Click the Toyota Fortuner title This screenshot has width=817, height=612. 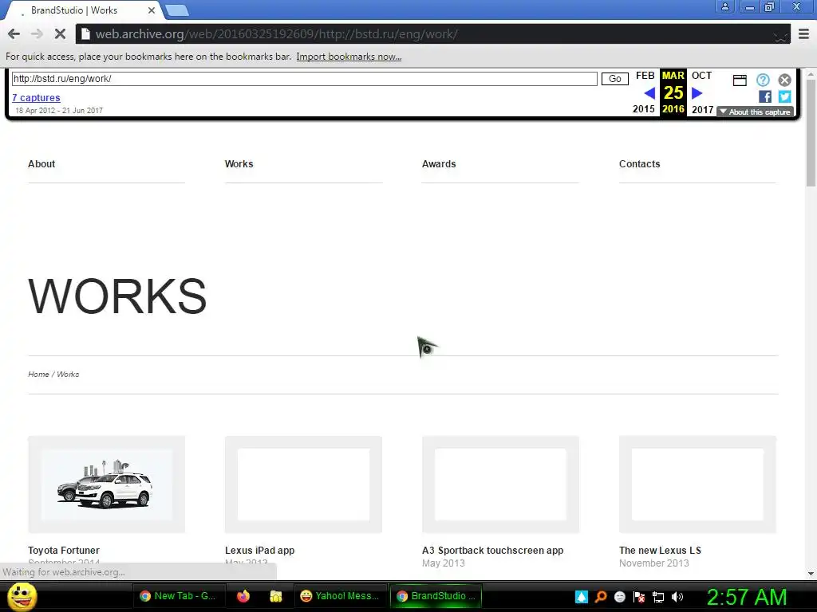coord(64,551)
